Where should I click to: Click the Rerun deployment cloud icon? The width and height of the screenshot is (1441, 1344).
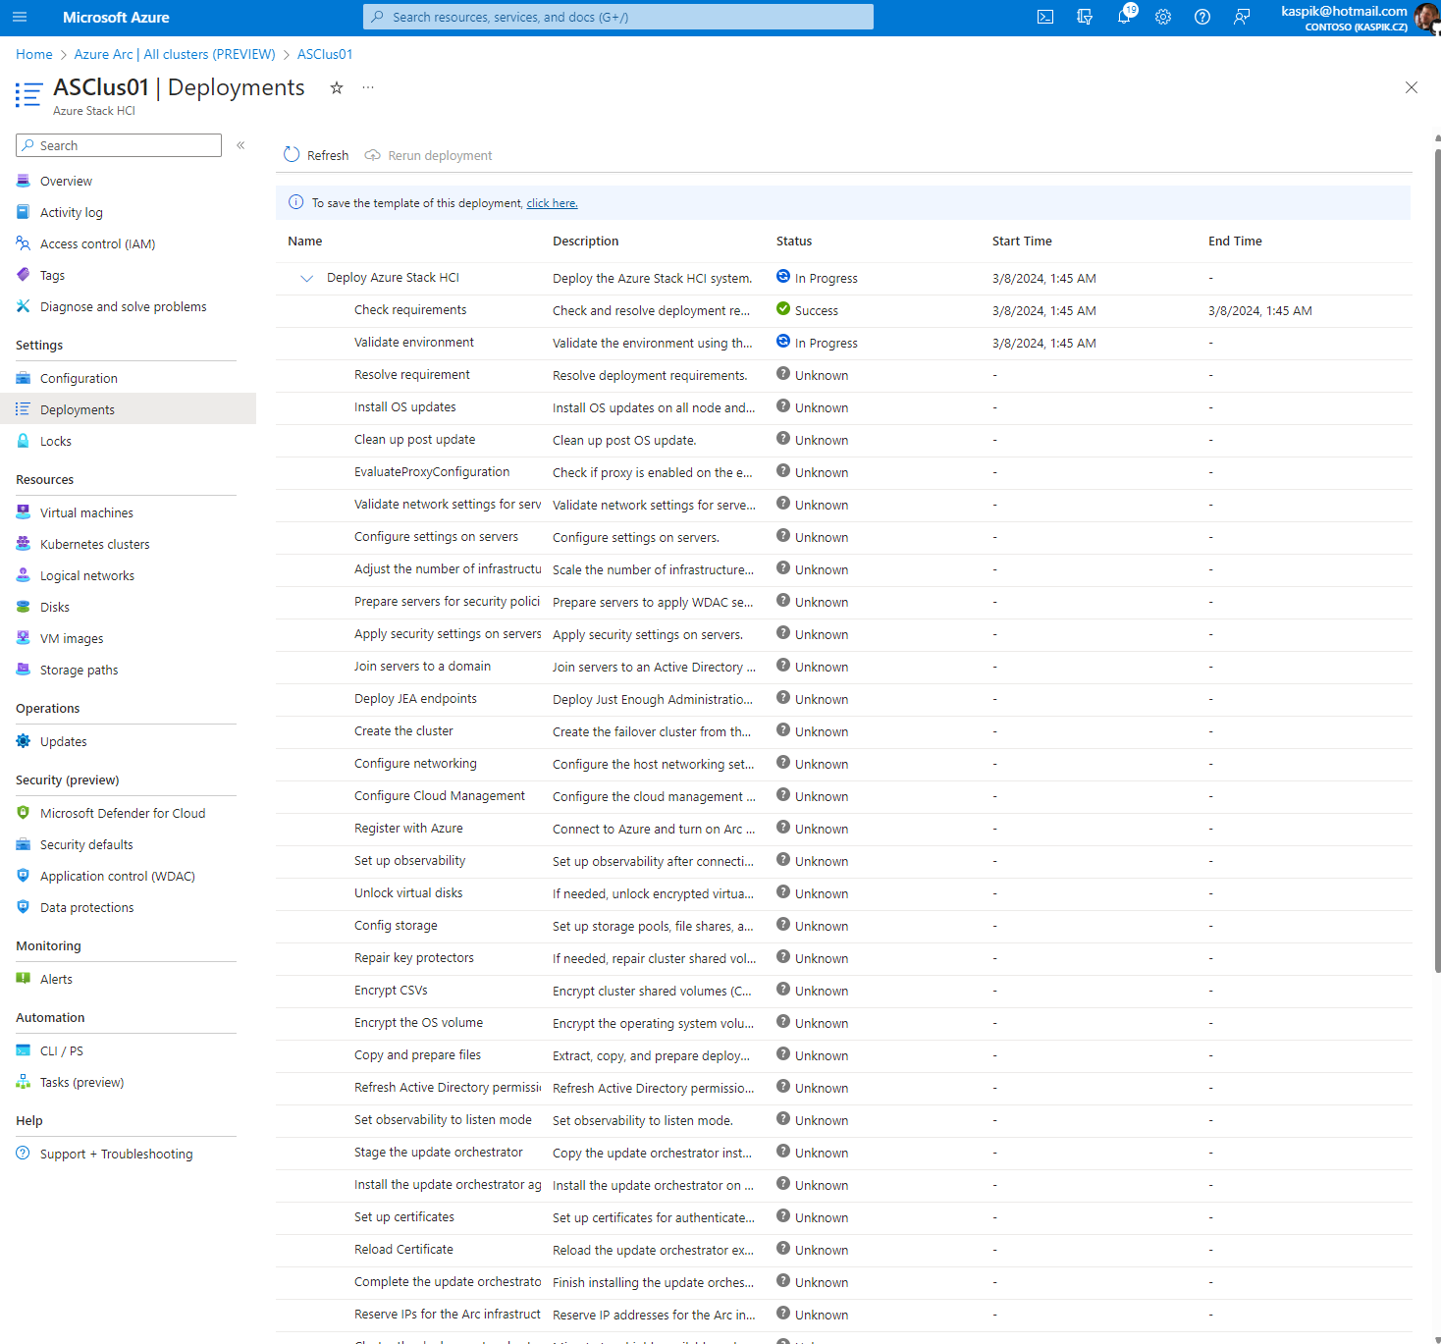pyautogui.click(x=372, y=155)
